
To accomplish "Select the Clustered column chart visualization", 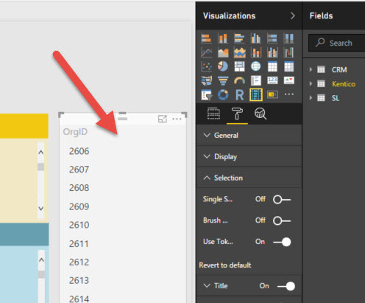I will pos(256,38).
